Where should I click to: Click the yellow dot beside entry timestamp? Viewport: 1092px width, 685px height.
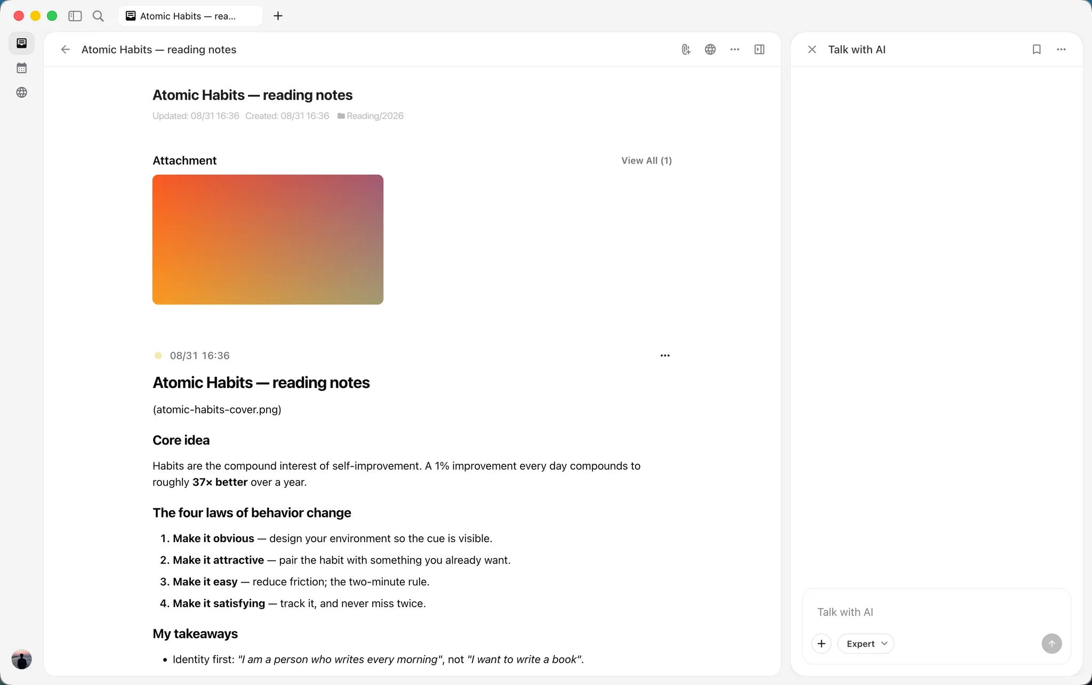tap(158, 356)
